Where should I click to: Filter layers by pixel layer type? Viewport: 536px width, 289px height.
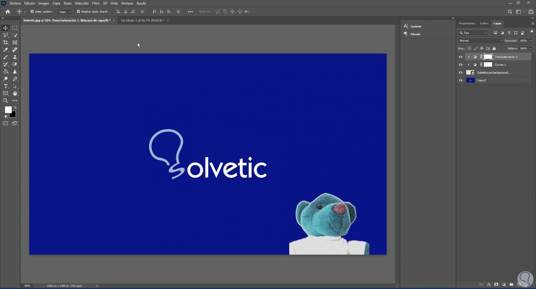point(495,33)
